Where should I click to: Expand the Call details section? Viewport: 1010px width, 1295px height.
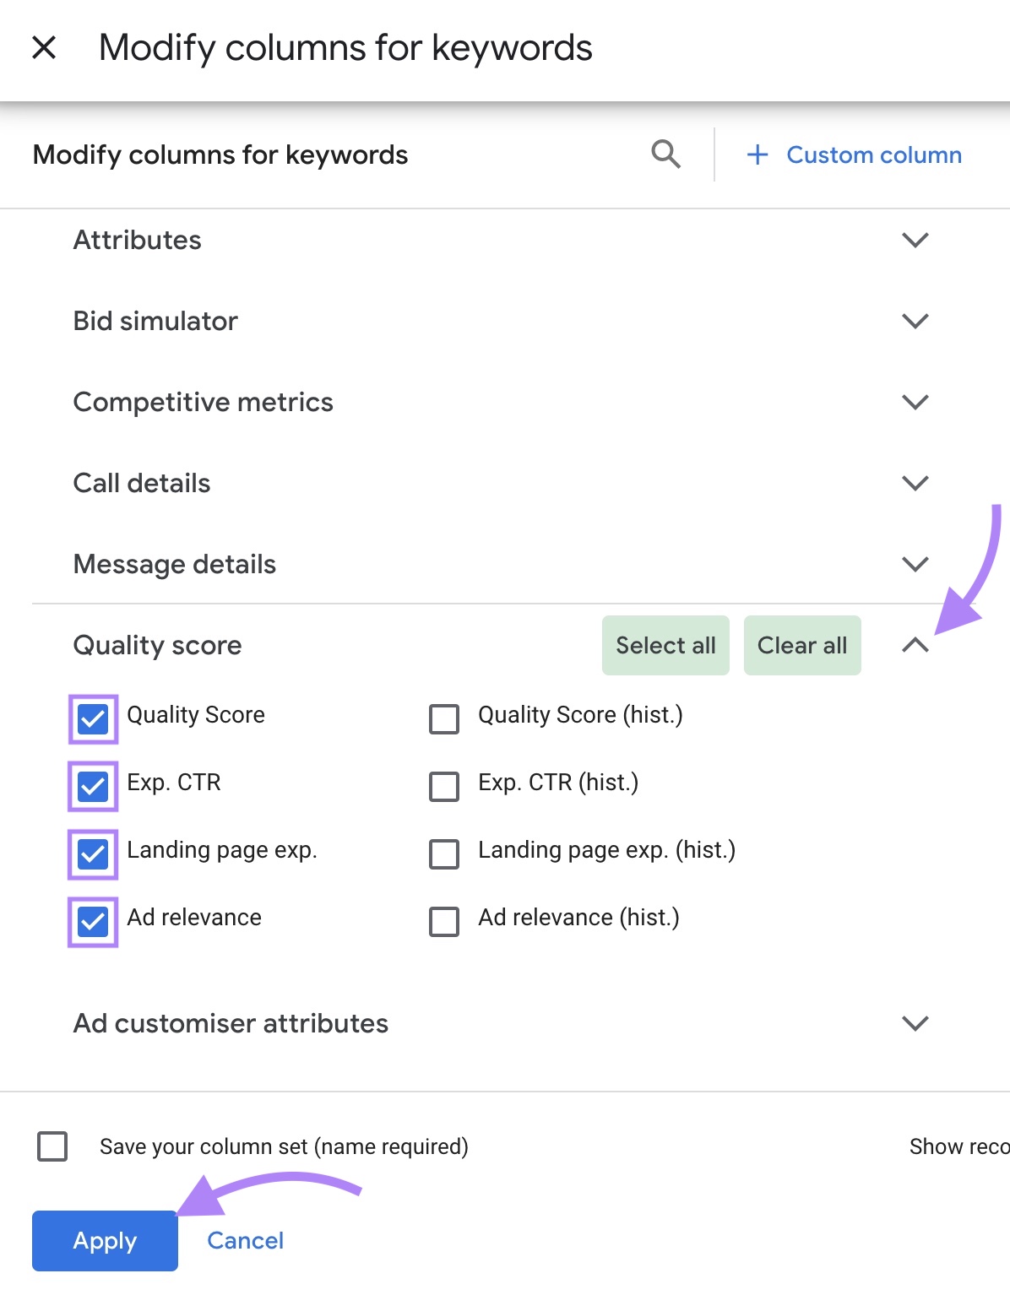click(915, 483)
